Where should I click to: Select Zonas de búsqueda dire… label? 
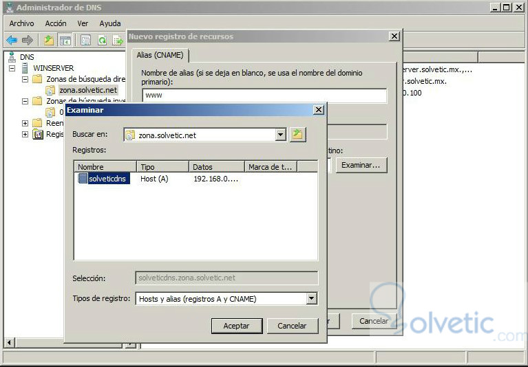pos(85,79)
